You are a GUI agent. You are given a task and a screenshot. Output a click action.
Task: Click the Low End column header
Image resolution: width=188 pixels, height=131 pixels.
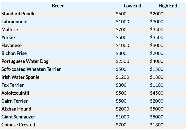click(x=132, y=6)
